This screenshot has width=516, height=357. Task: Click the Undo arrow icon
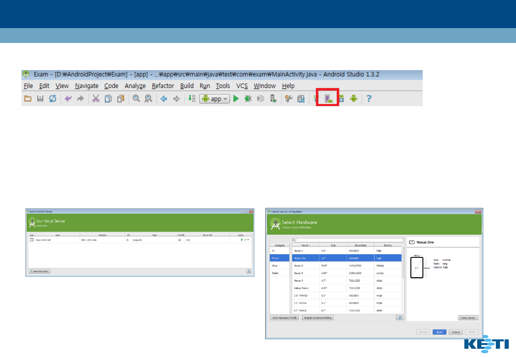pos(68,99)
